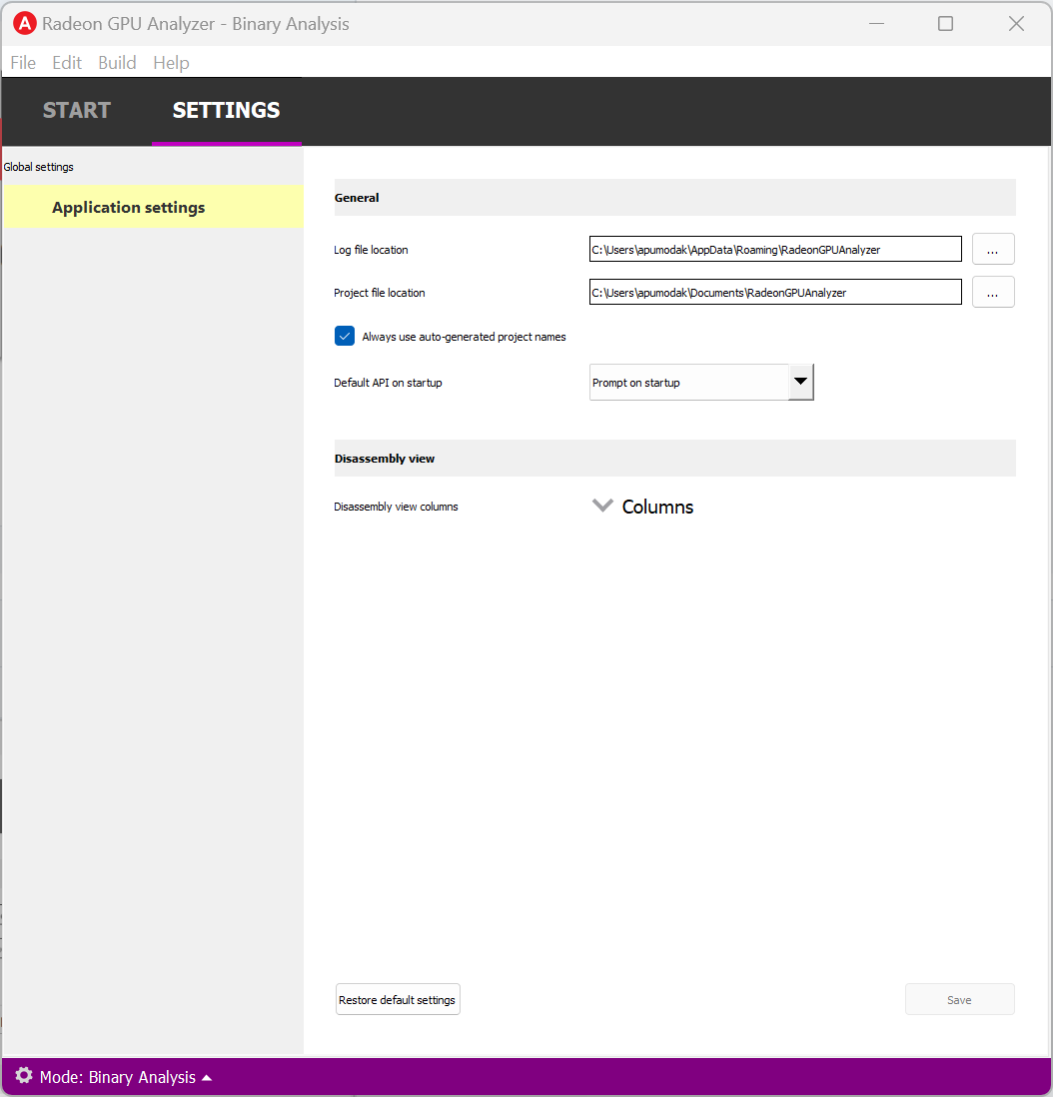Open the File menu
This screenshot has width=1053, height=1097.
tap(23, 63)
